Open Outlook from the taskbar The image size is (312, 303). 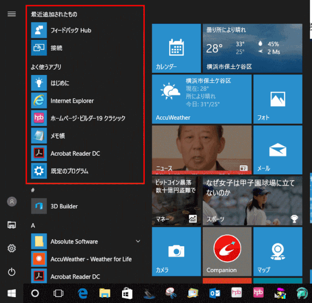coord(215,293)
